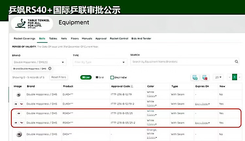Click the search magnifier icon
The height and width of the screenshot is (141, 245).
pos(237,62)
